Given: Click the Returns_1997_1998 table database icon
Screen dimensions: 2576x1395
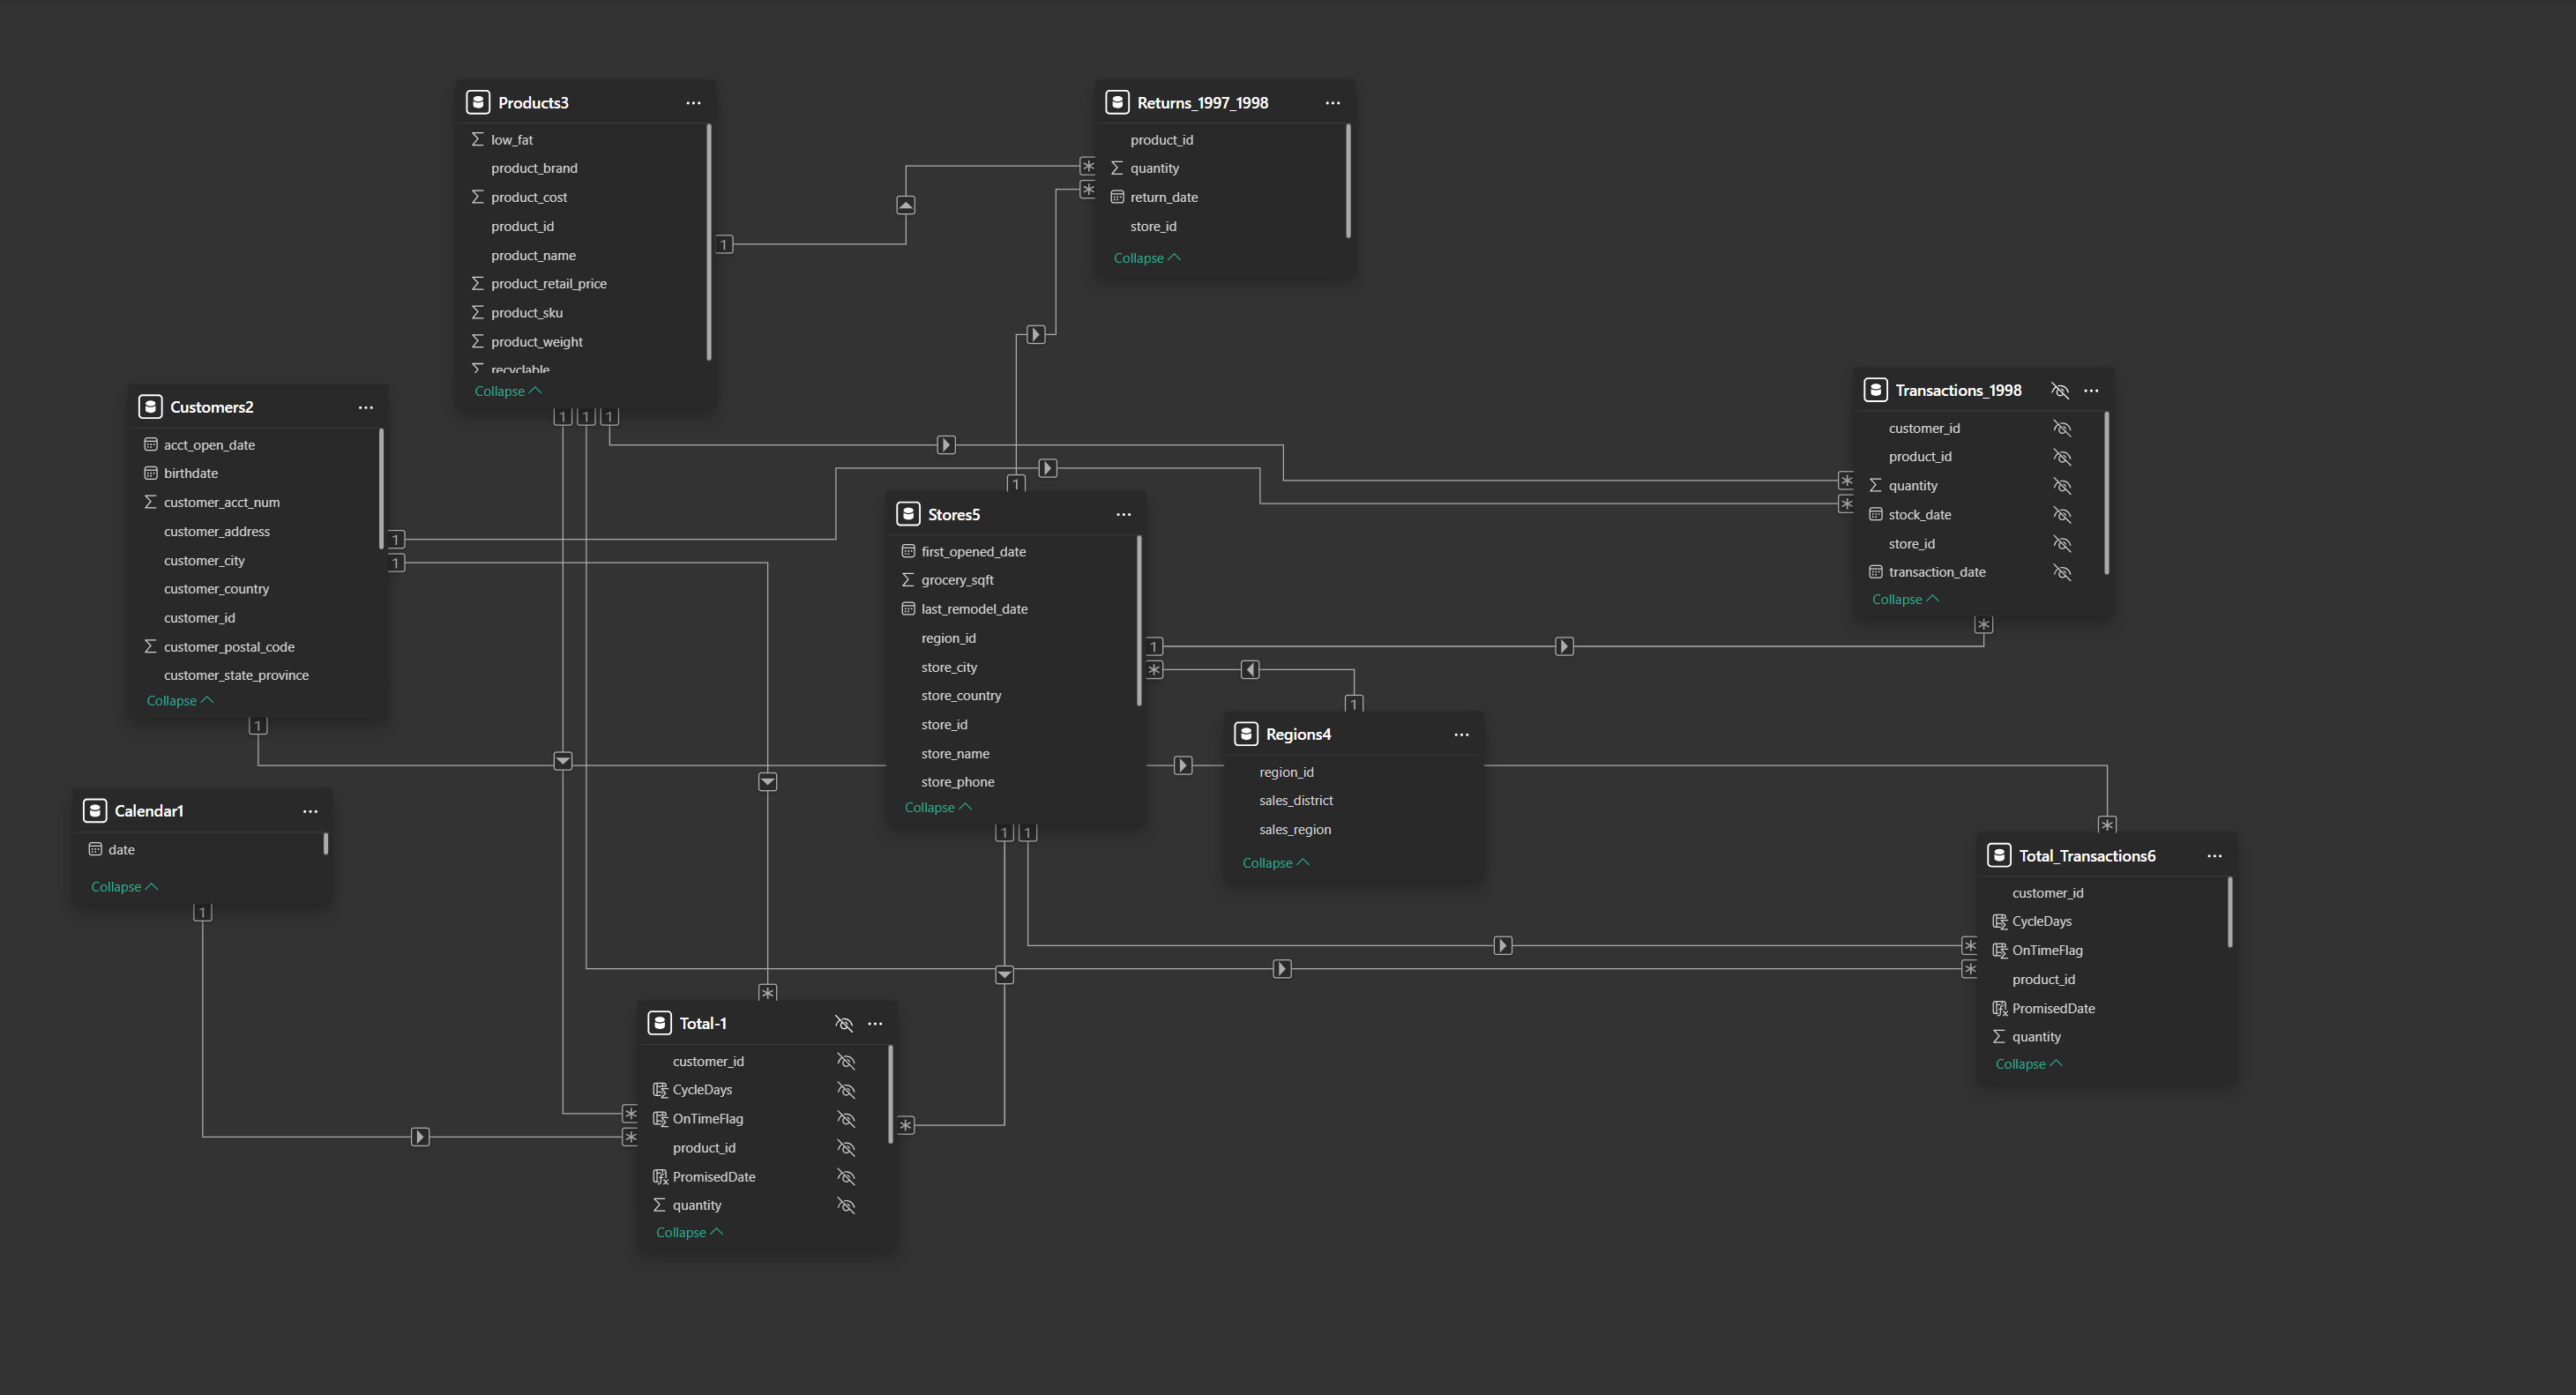Looking at the screenshot, I should click(1117, 102).
